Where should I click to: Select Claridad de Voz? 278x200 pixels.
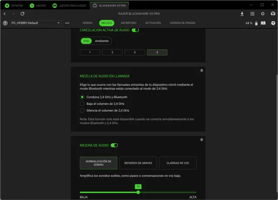pyautogui.click(x=178, y=163)
